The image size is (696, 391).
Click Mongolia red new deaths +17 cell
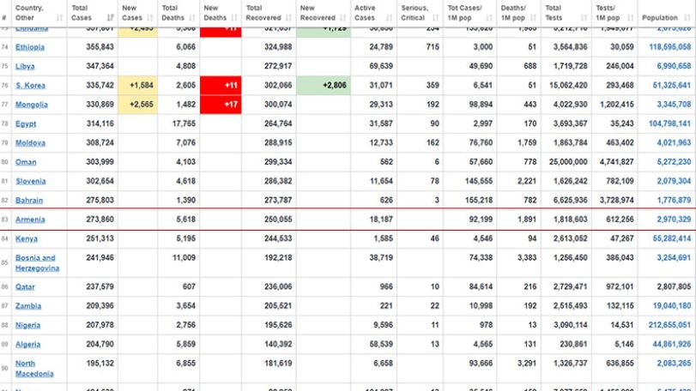click(x=221, y=105)
